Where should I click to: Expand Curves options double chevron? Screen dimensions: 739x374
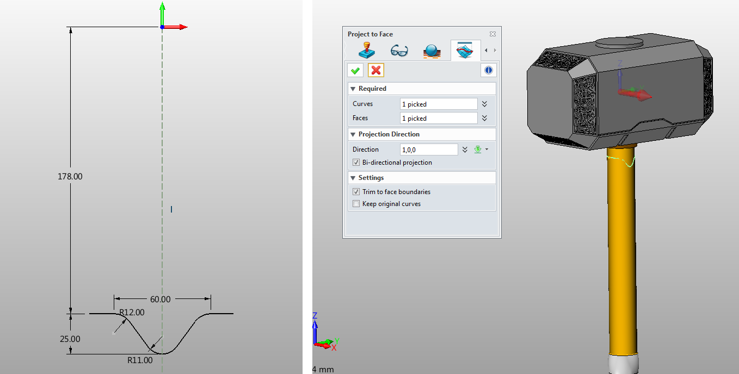pos(484,104)
